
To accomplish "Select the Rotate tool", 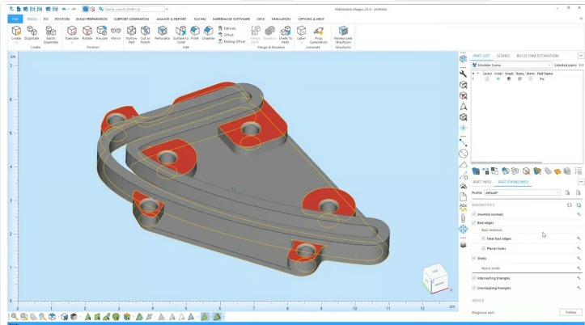I will pos(87,31).
